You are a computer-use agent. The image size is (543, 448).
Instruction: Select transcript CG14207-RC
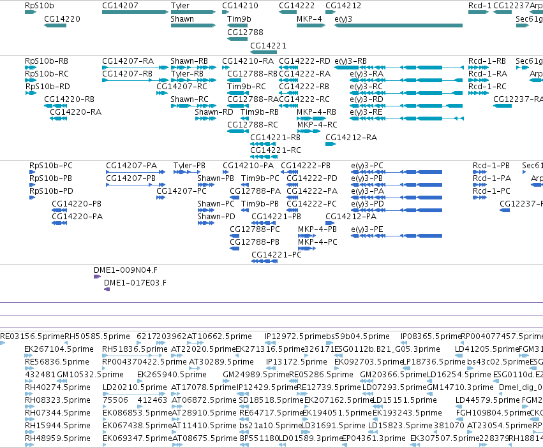click(x=181, y=87)
